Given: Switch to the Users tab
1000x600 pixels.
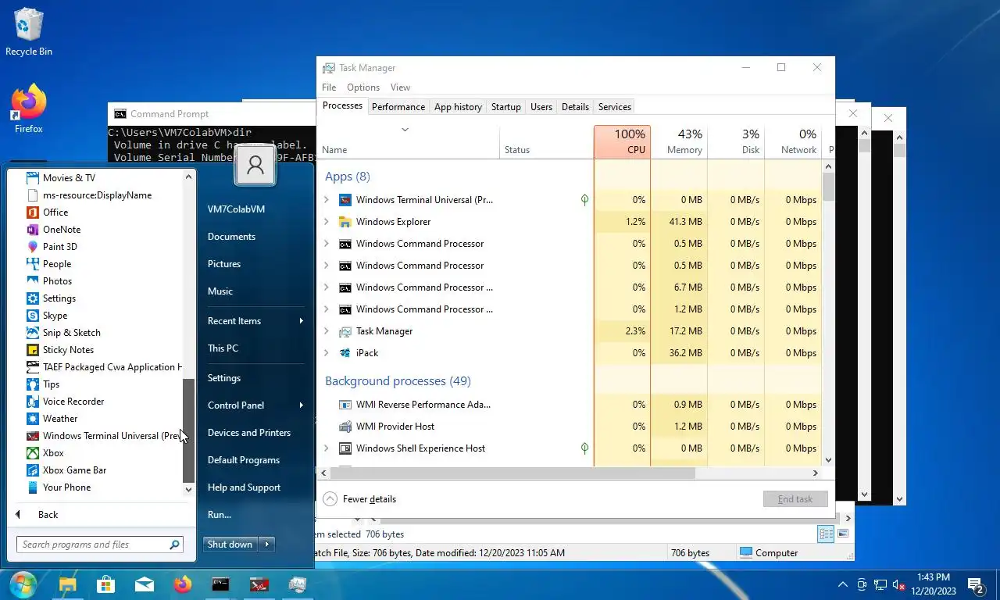Looking at the screenshot, I should tap(541, 107).
